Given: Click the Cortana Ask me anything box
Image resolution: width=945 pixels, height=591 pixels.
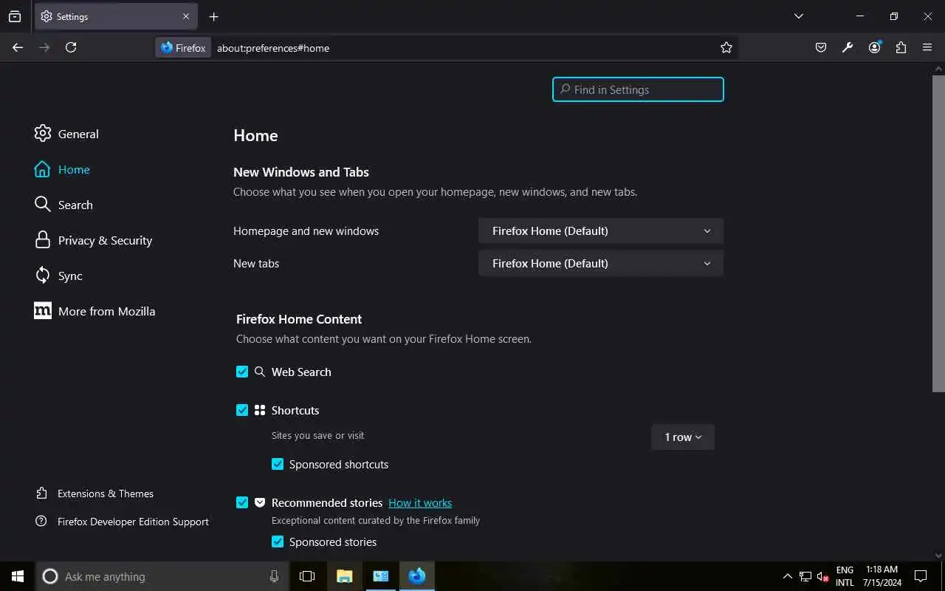Looking at the screenshot, I should (162, 576).
